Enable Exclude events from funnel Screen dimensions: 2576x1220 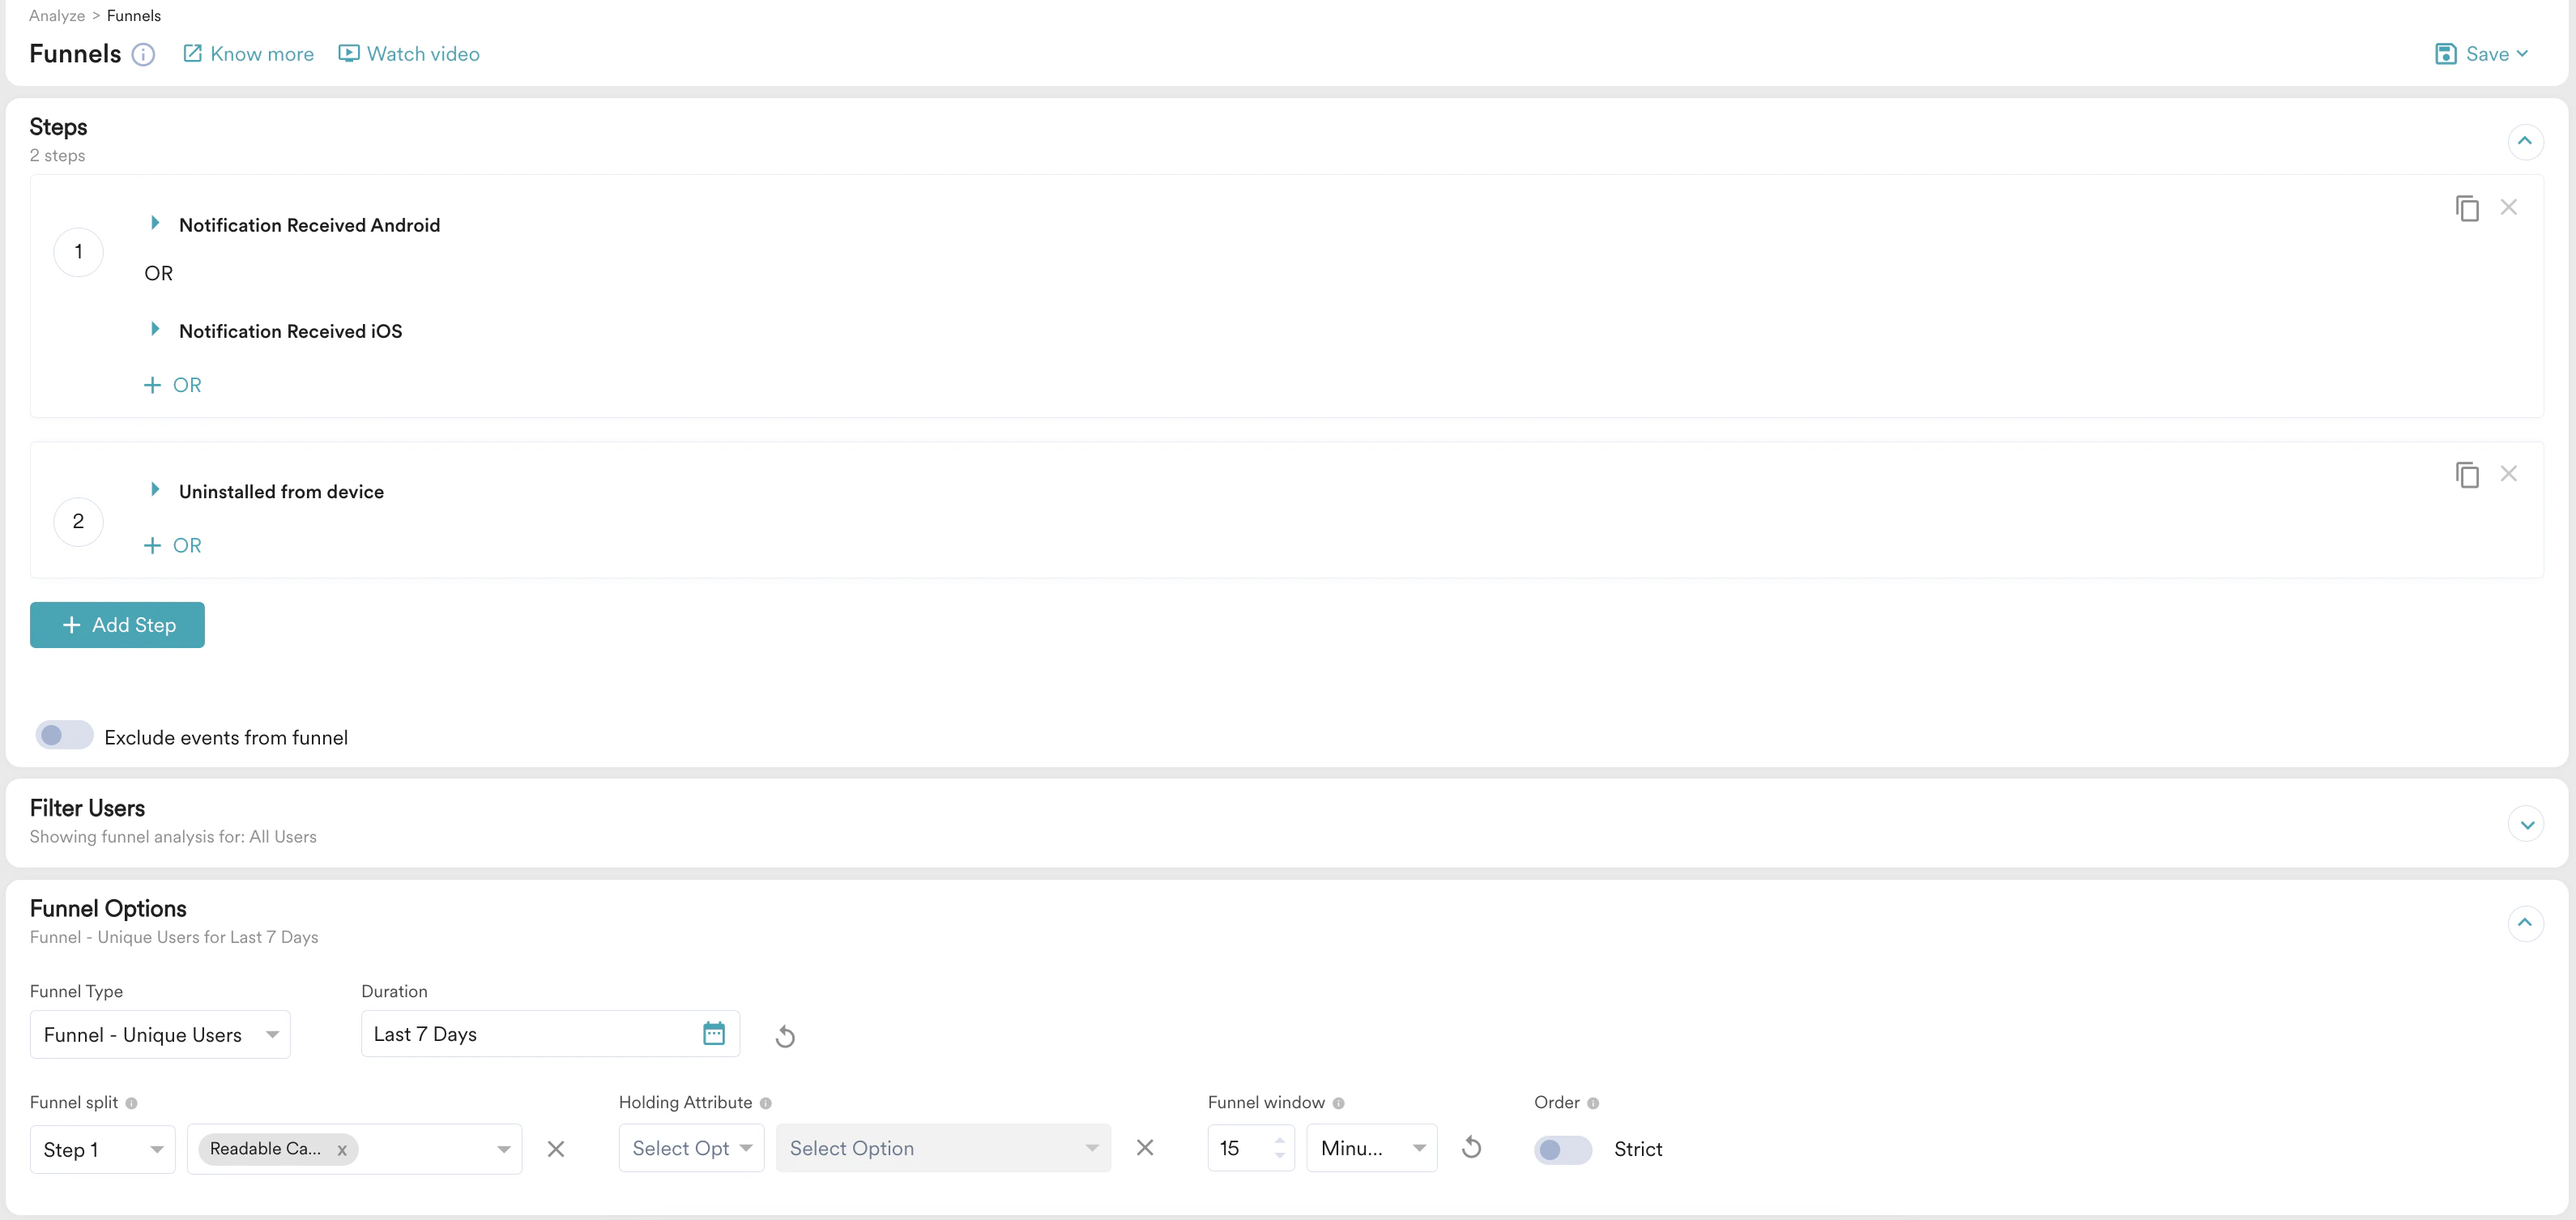(x=64, y=735)
